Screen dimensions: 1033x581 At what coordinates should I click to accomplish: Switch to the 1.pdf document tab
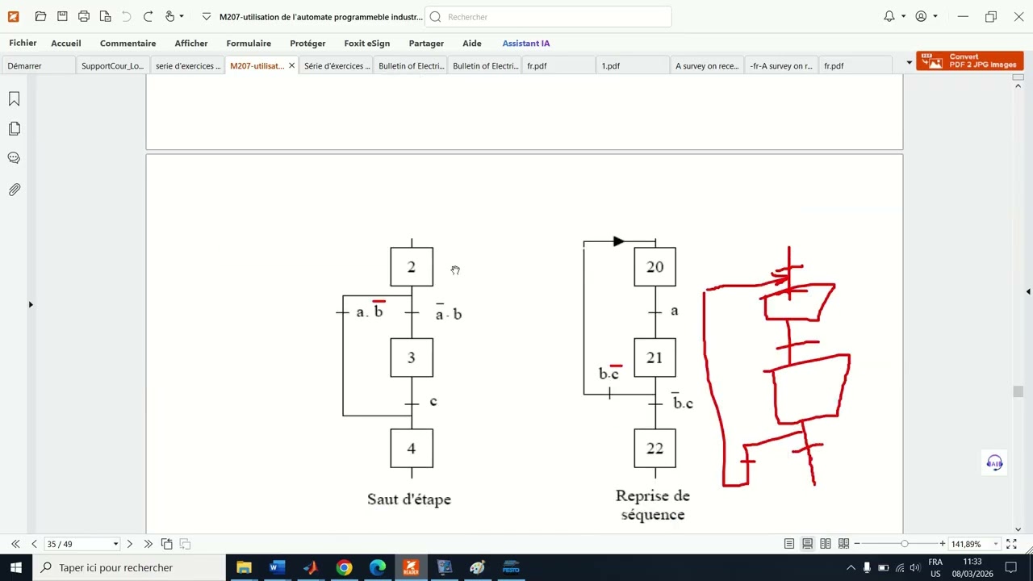pyautogui.click(x=632, y=66)
